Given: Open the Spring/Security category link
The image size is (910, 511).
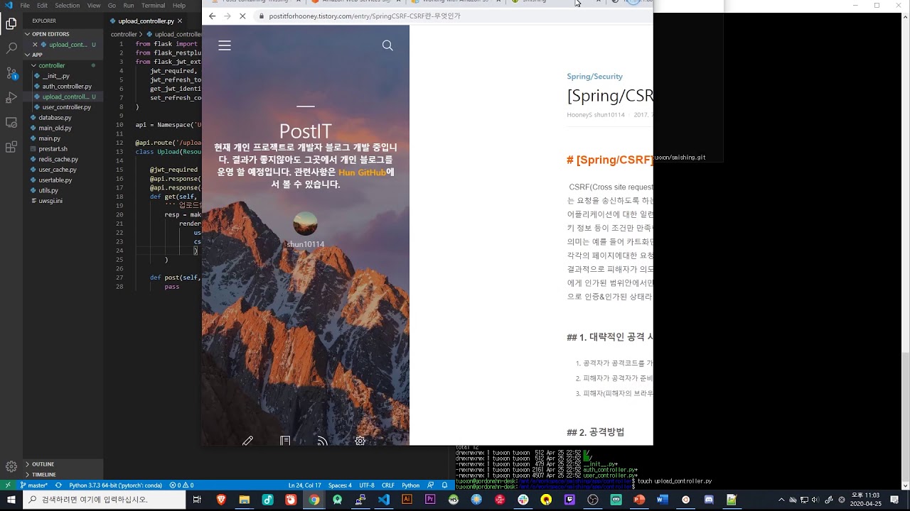Looking at the screenshot, I should (594, 77).
